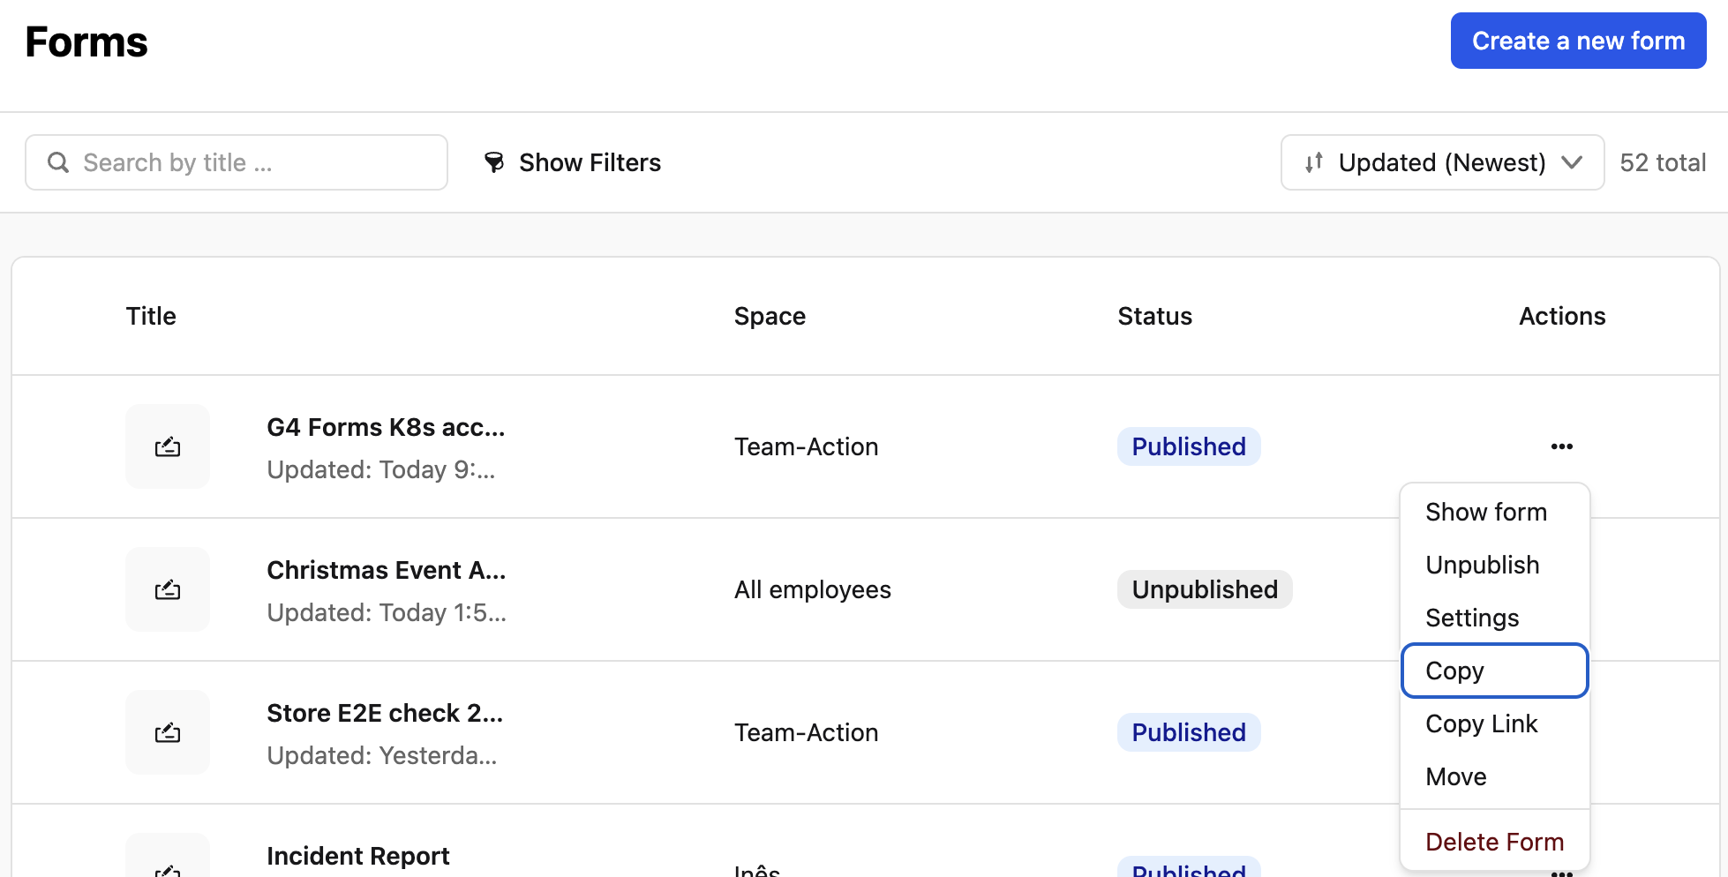
Task: Click the 'Updated: Yesterda...' timestamp
Action: point(382,755)
